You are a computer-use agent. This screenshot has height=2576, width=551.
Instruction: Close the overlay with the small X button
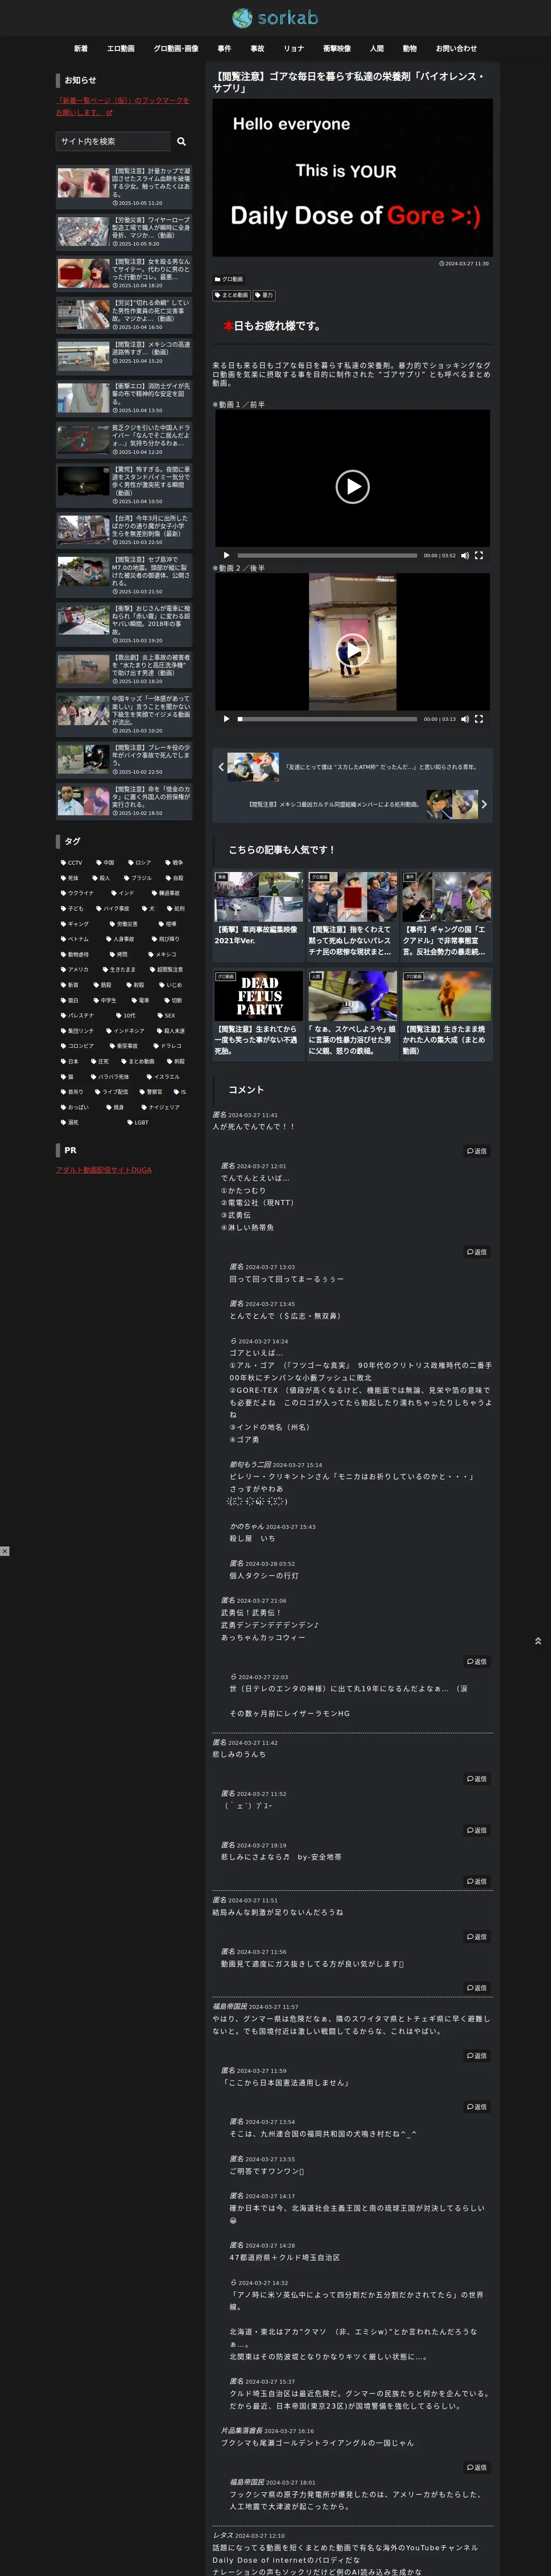coord(5,1551)
